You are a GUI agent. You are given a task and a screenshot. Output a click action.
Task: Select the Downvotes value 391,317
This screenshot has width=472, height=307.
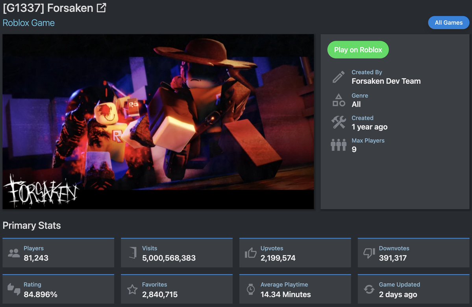pos(393,258)
